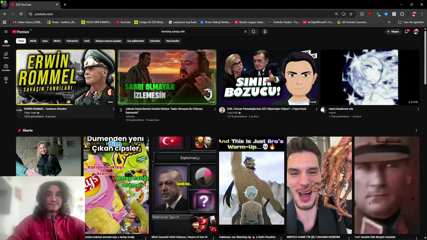Go back with browser back arrow
Viewport: 427px width, 240px height.
(5, 14)
